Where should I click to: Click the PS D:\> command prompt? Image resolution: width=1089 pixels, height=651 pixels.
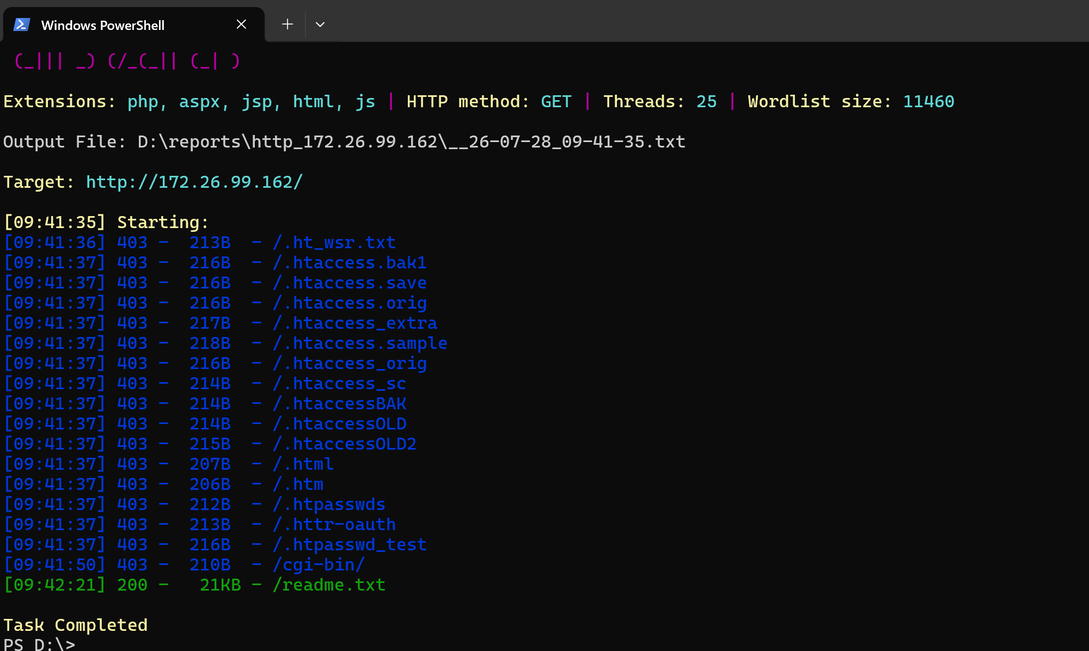(x=39, y=644)
